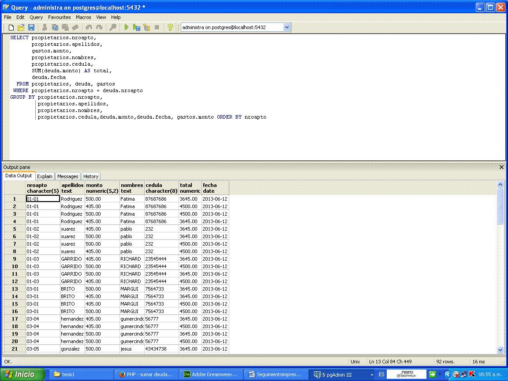The height and width of the screenshot is (381, 508).
Task: Select the monto column header
Action: click(102, 188)
